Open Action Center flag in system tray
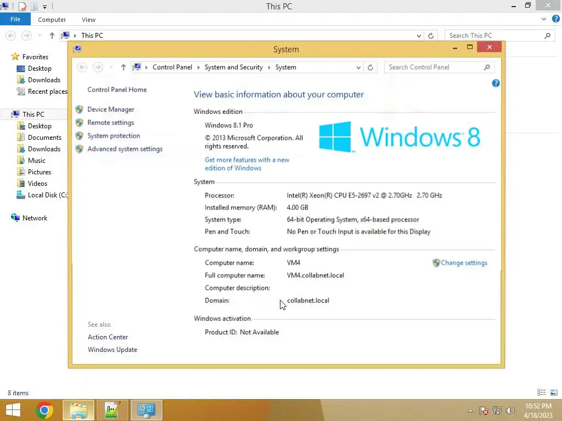 [484, 411]
